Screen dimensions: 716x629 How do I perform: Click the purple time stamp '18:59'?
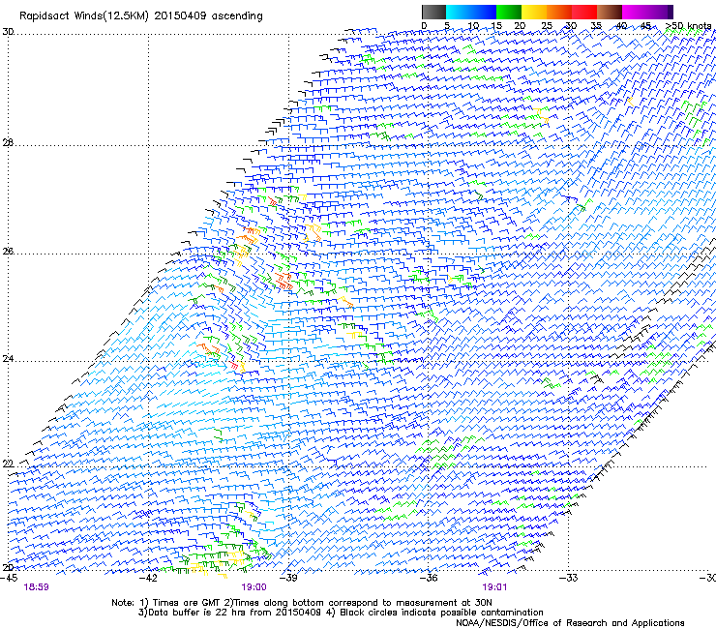click(36, 587)
